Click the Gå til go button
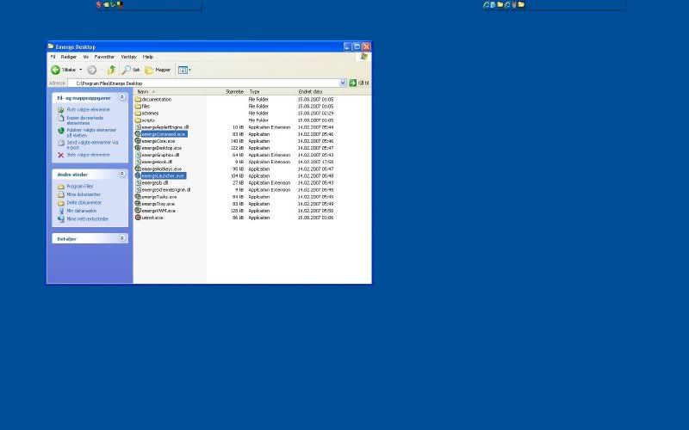This screenshot has width=689, height=430. [359, 83]
